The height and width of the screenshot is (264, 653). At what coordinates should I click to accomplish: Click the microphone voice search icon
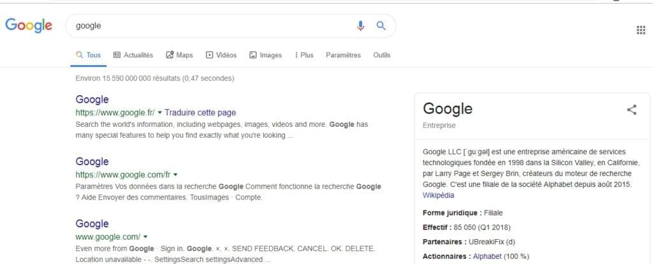tap(360, 26)
